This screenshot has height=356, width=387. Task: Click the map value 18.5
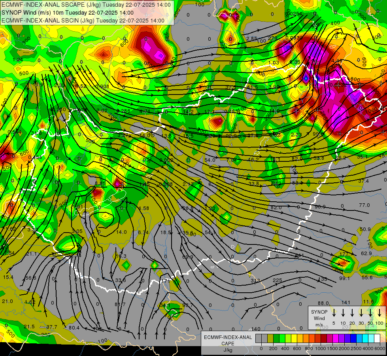(166, 233)
